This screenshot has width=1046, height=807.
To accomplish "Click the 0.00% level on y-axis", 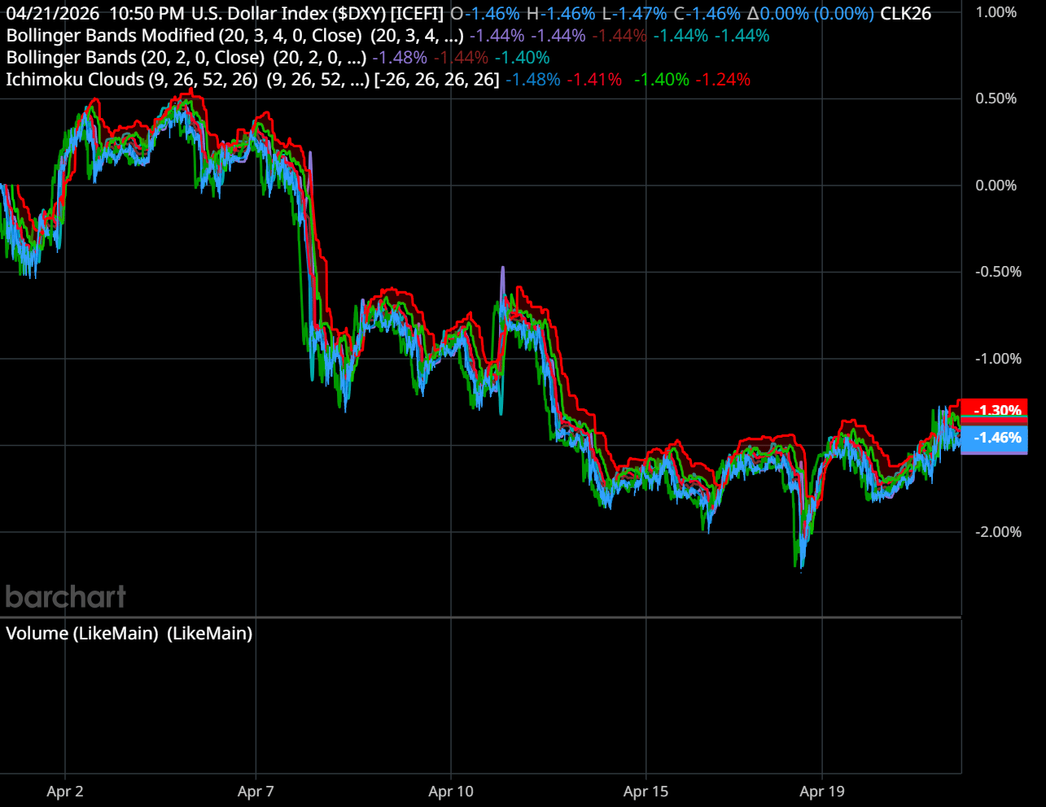I will click(x=996, y=185).
